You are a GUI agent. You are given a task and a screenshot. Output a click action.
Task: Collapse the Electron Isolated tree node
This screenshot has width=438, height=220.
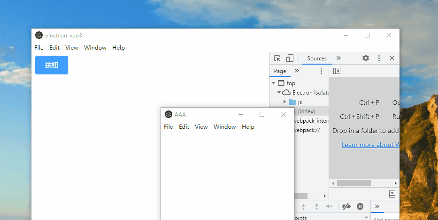coord(279,93)
